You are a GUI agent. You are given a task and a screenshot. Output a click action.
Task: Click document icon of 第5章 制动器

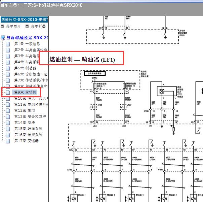pyautogui.click(x=8, y=68)
